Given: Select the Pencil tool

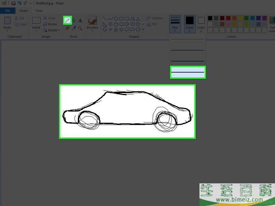Looking at the screenshot, I should pos(67,20).
